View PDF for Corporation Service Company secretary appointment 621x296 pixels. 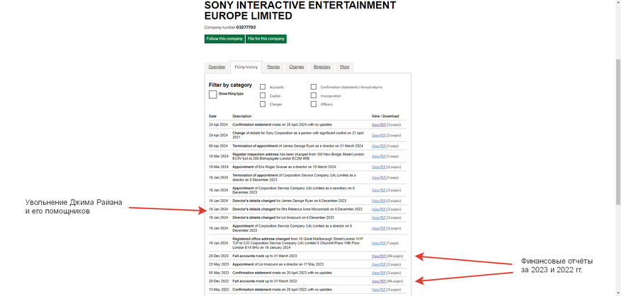pyautogui.click(x=379, y=190)
